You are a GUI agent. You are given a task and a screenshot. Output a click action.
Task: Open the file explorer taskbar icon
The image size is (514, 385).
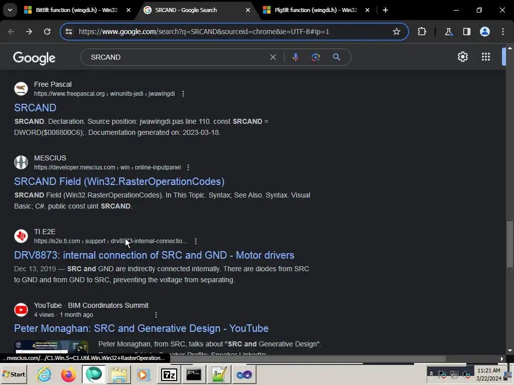(118, 374)
